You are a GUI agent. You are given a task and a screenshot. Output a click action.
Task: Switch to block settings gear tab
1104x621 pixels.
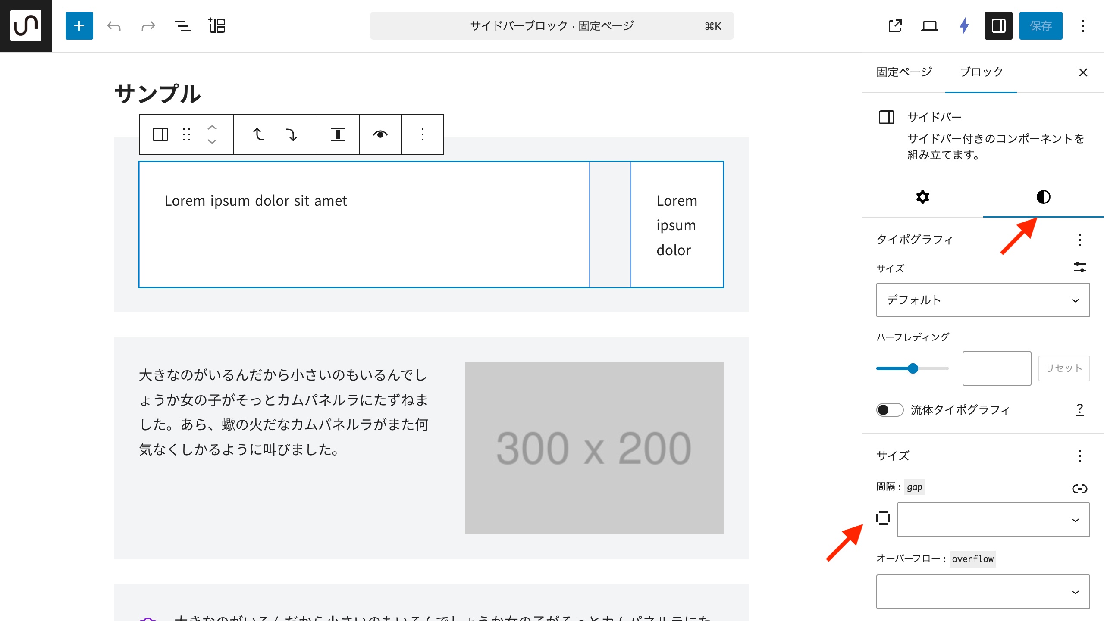click(x=922, y=197)
